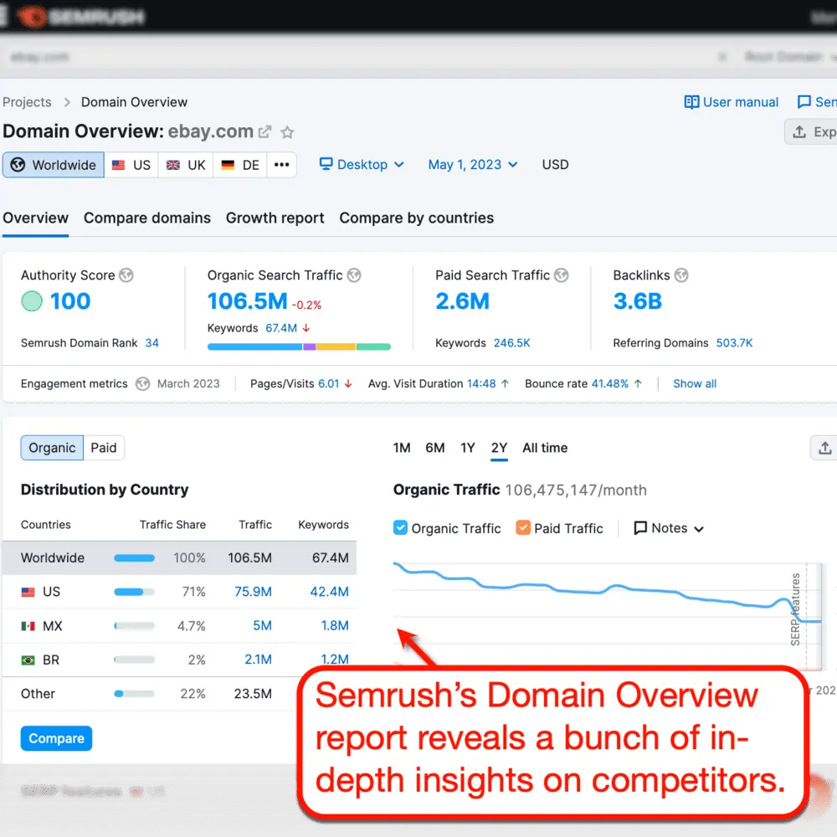Viewport: 837px width, 837px height.
Task: Expand the Notes dropdown
Action: pos(669,528)
